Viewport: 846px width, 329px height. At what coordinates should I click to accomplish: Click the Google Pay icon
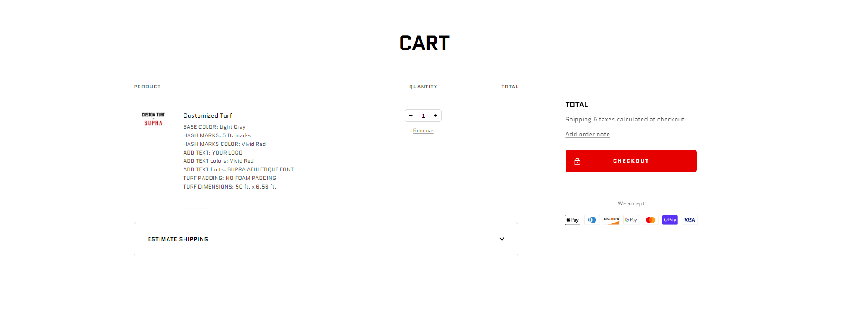coord(631,220)
